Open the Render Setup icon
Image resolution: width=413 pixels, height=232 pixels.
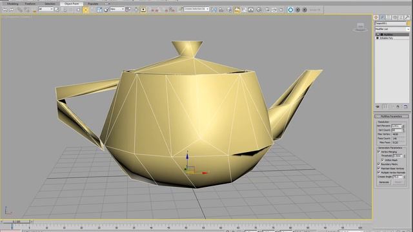pyautogui.click(x=267, y=10)
